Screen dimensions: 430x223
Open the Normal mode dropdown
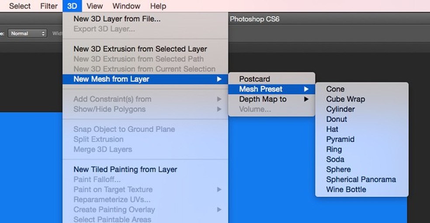(28, 34)
